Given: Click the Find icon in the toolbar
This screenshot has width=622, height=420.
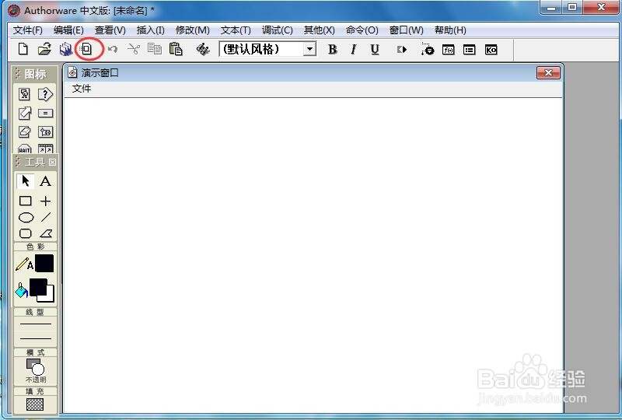Looking at the screenshot, I should [x=203, y=49].
